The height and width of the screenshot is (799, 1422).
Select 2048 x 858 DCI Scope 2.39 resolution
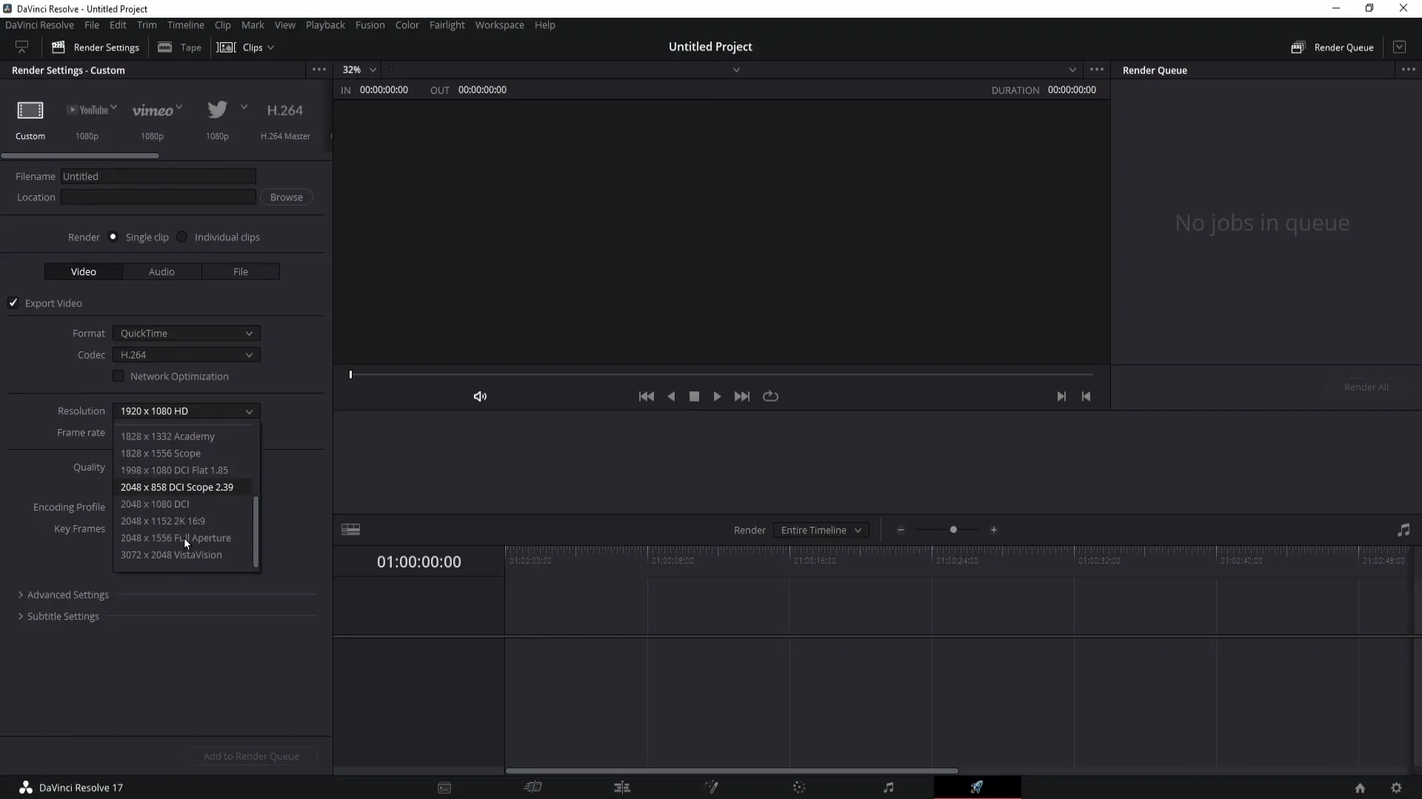(x=176, y=487)
